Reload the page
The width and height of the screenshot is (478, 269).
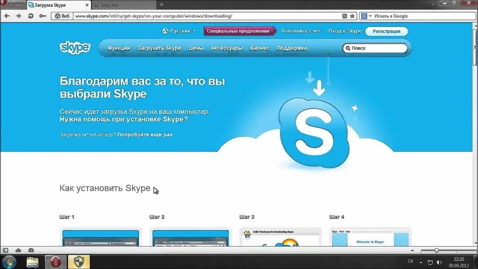pos(31,16)
